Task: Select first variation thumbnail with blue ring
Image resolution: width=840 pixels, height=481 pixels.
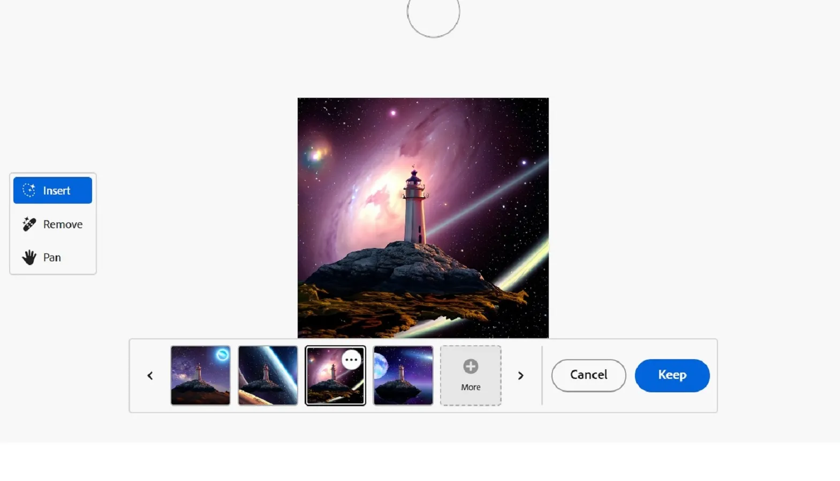Action: [200, 375]
